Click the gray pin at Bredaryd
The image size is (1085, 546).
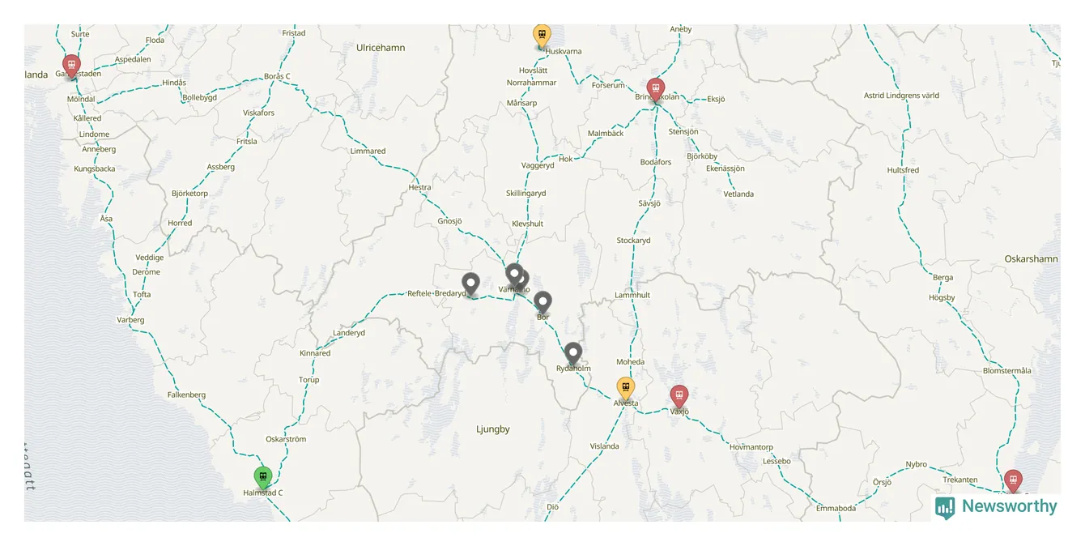pos(470,284)
